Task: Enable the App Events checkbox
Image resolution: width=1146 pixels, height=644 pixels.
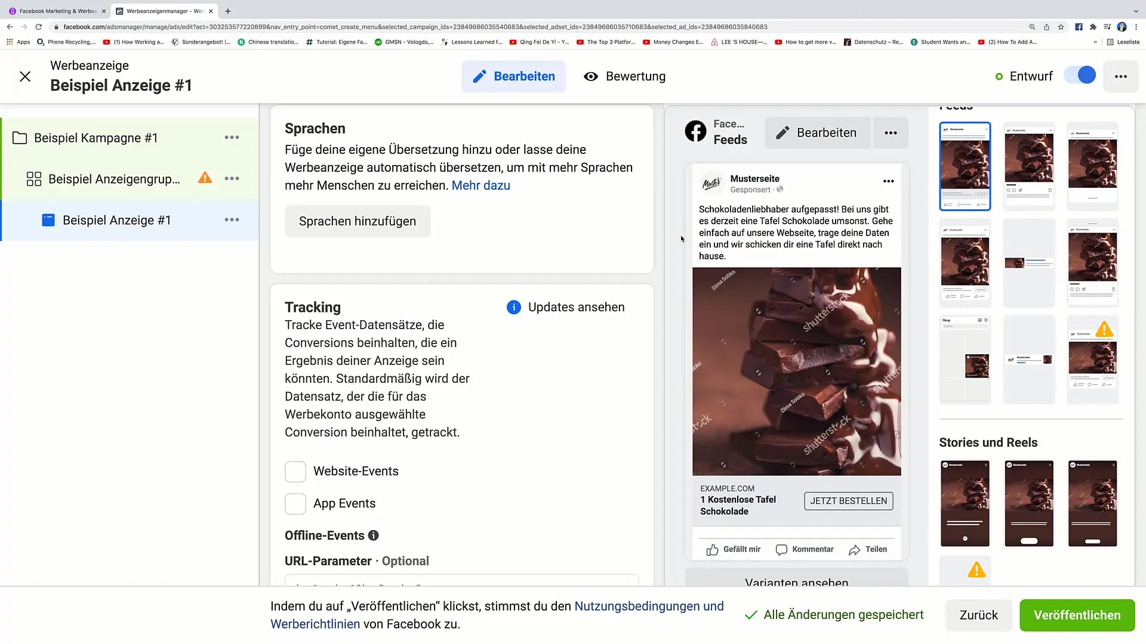Action: coord(295,504)
